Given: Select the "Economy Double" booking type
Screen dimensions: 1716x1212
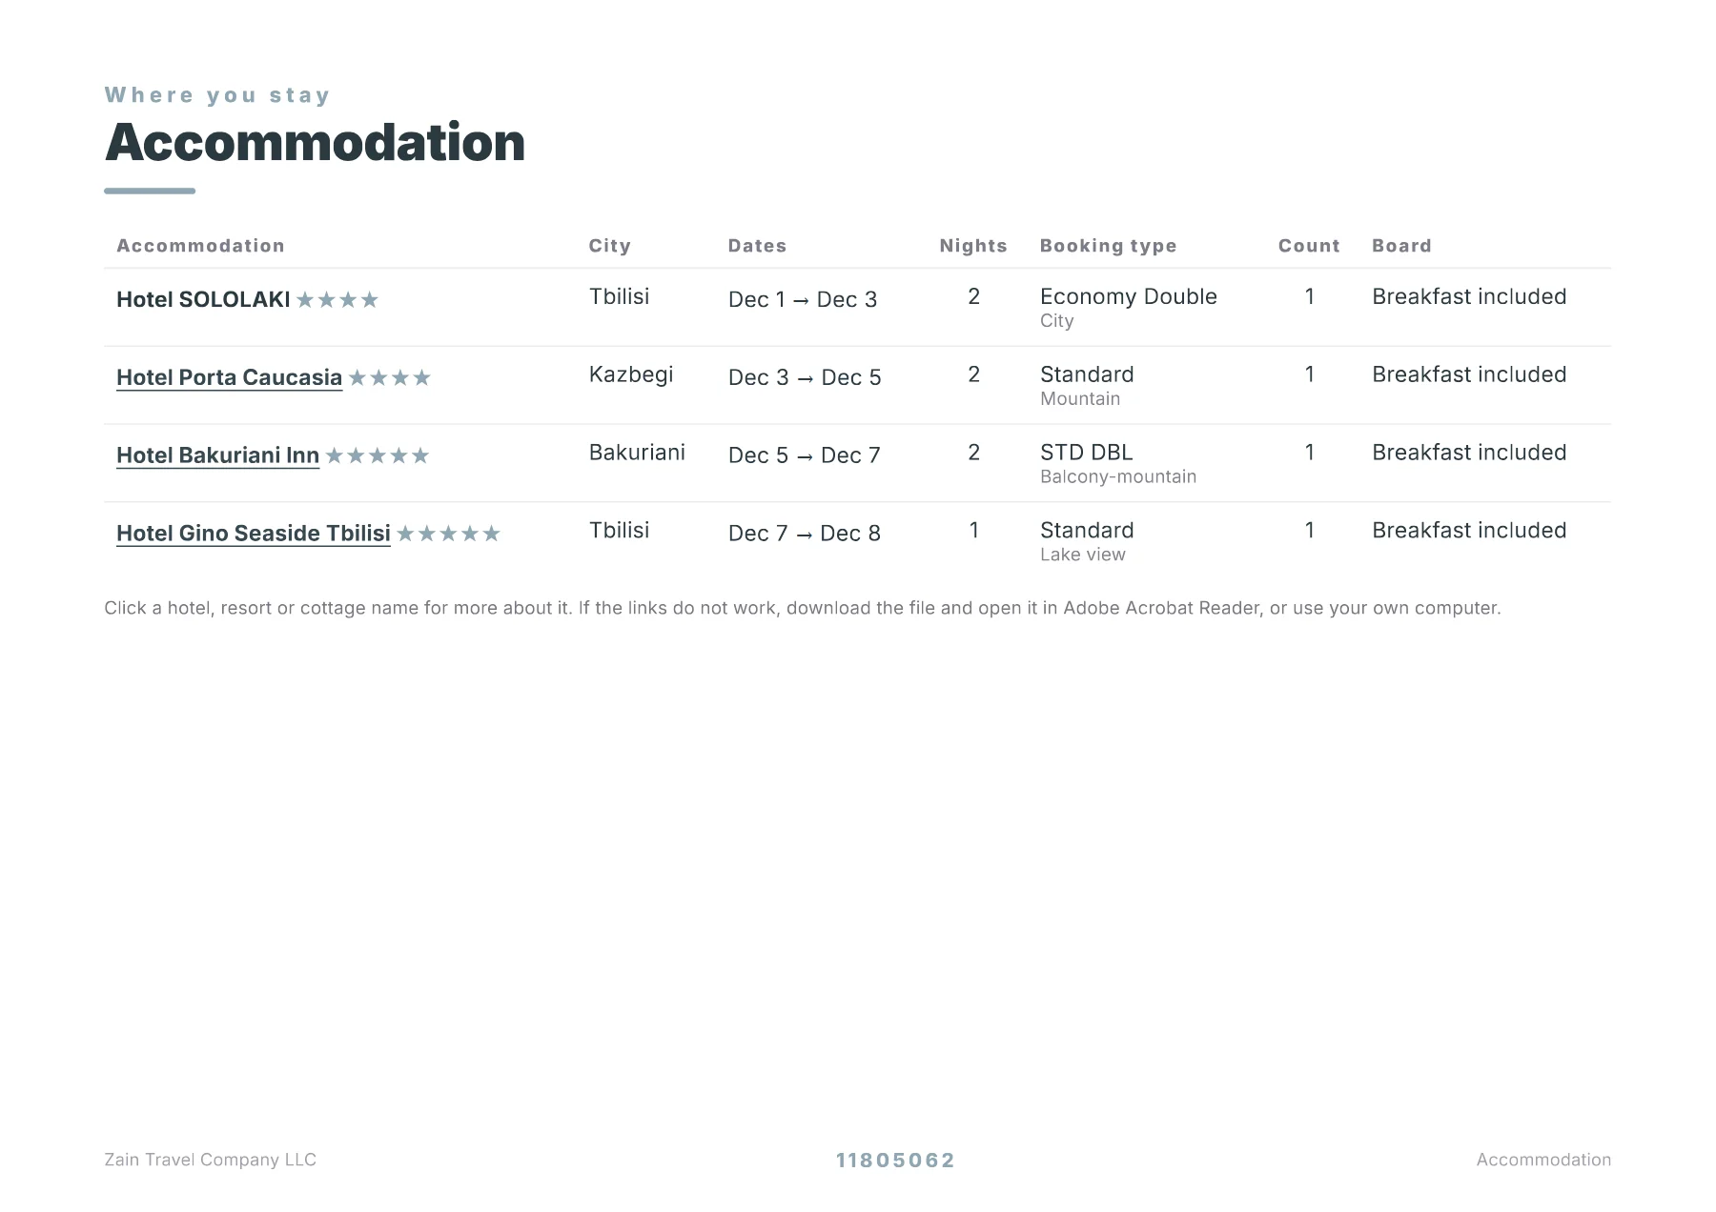Looking at the screenshot, I should pyautogui.click(x=1129, y=296).
